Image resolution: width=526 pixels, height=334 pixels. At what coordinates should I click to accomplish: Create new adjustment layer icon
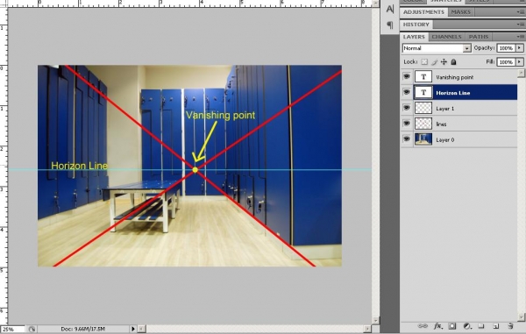(467, 326)
